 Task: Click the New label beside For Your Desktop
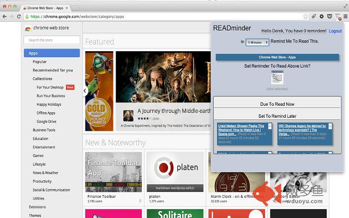tap(70, 87)
